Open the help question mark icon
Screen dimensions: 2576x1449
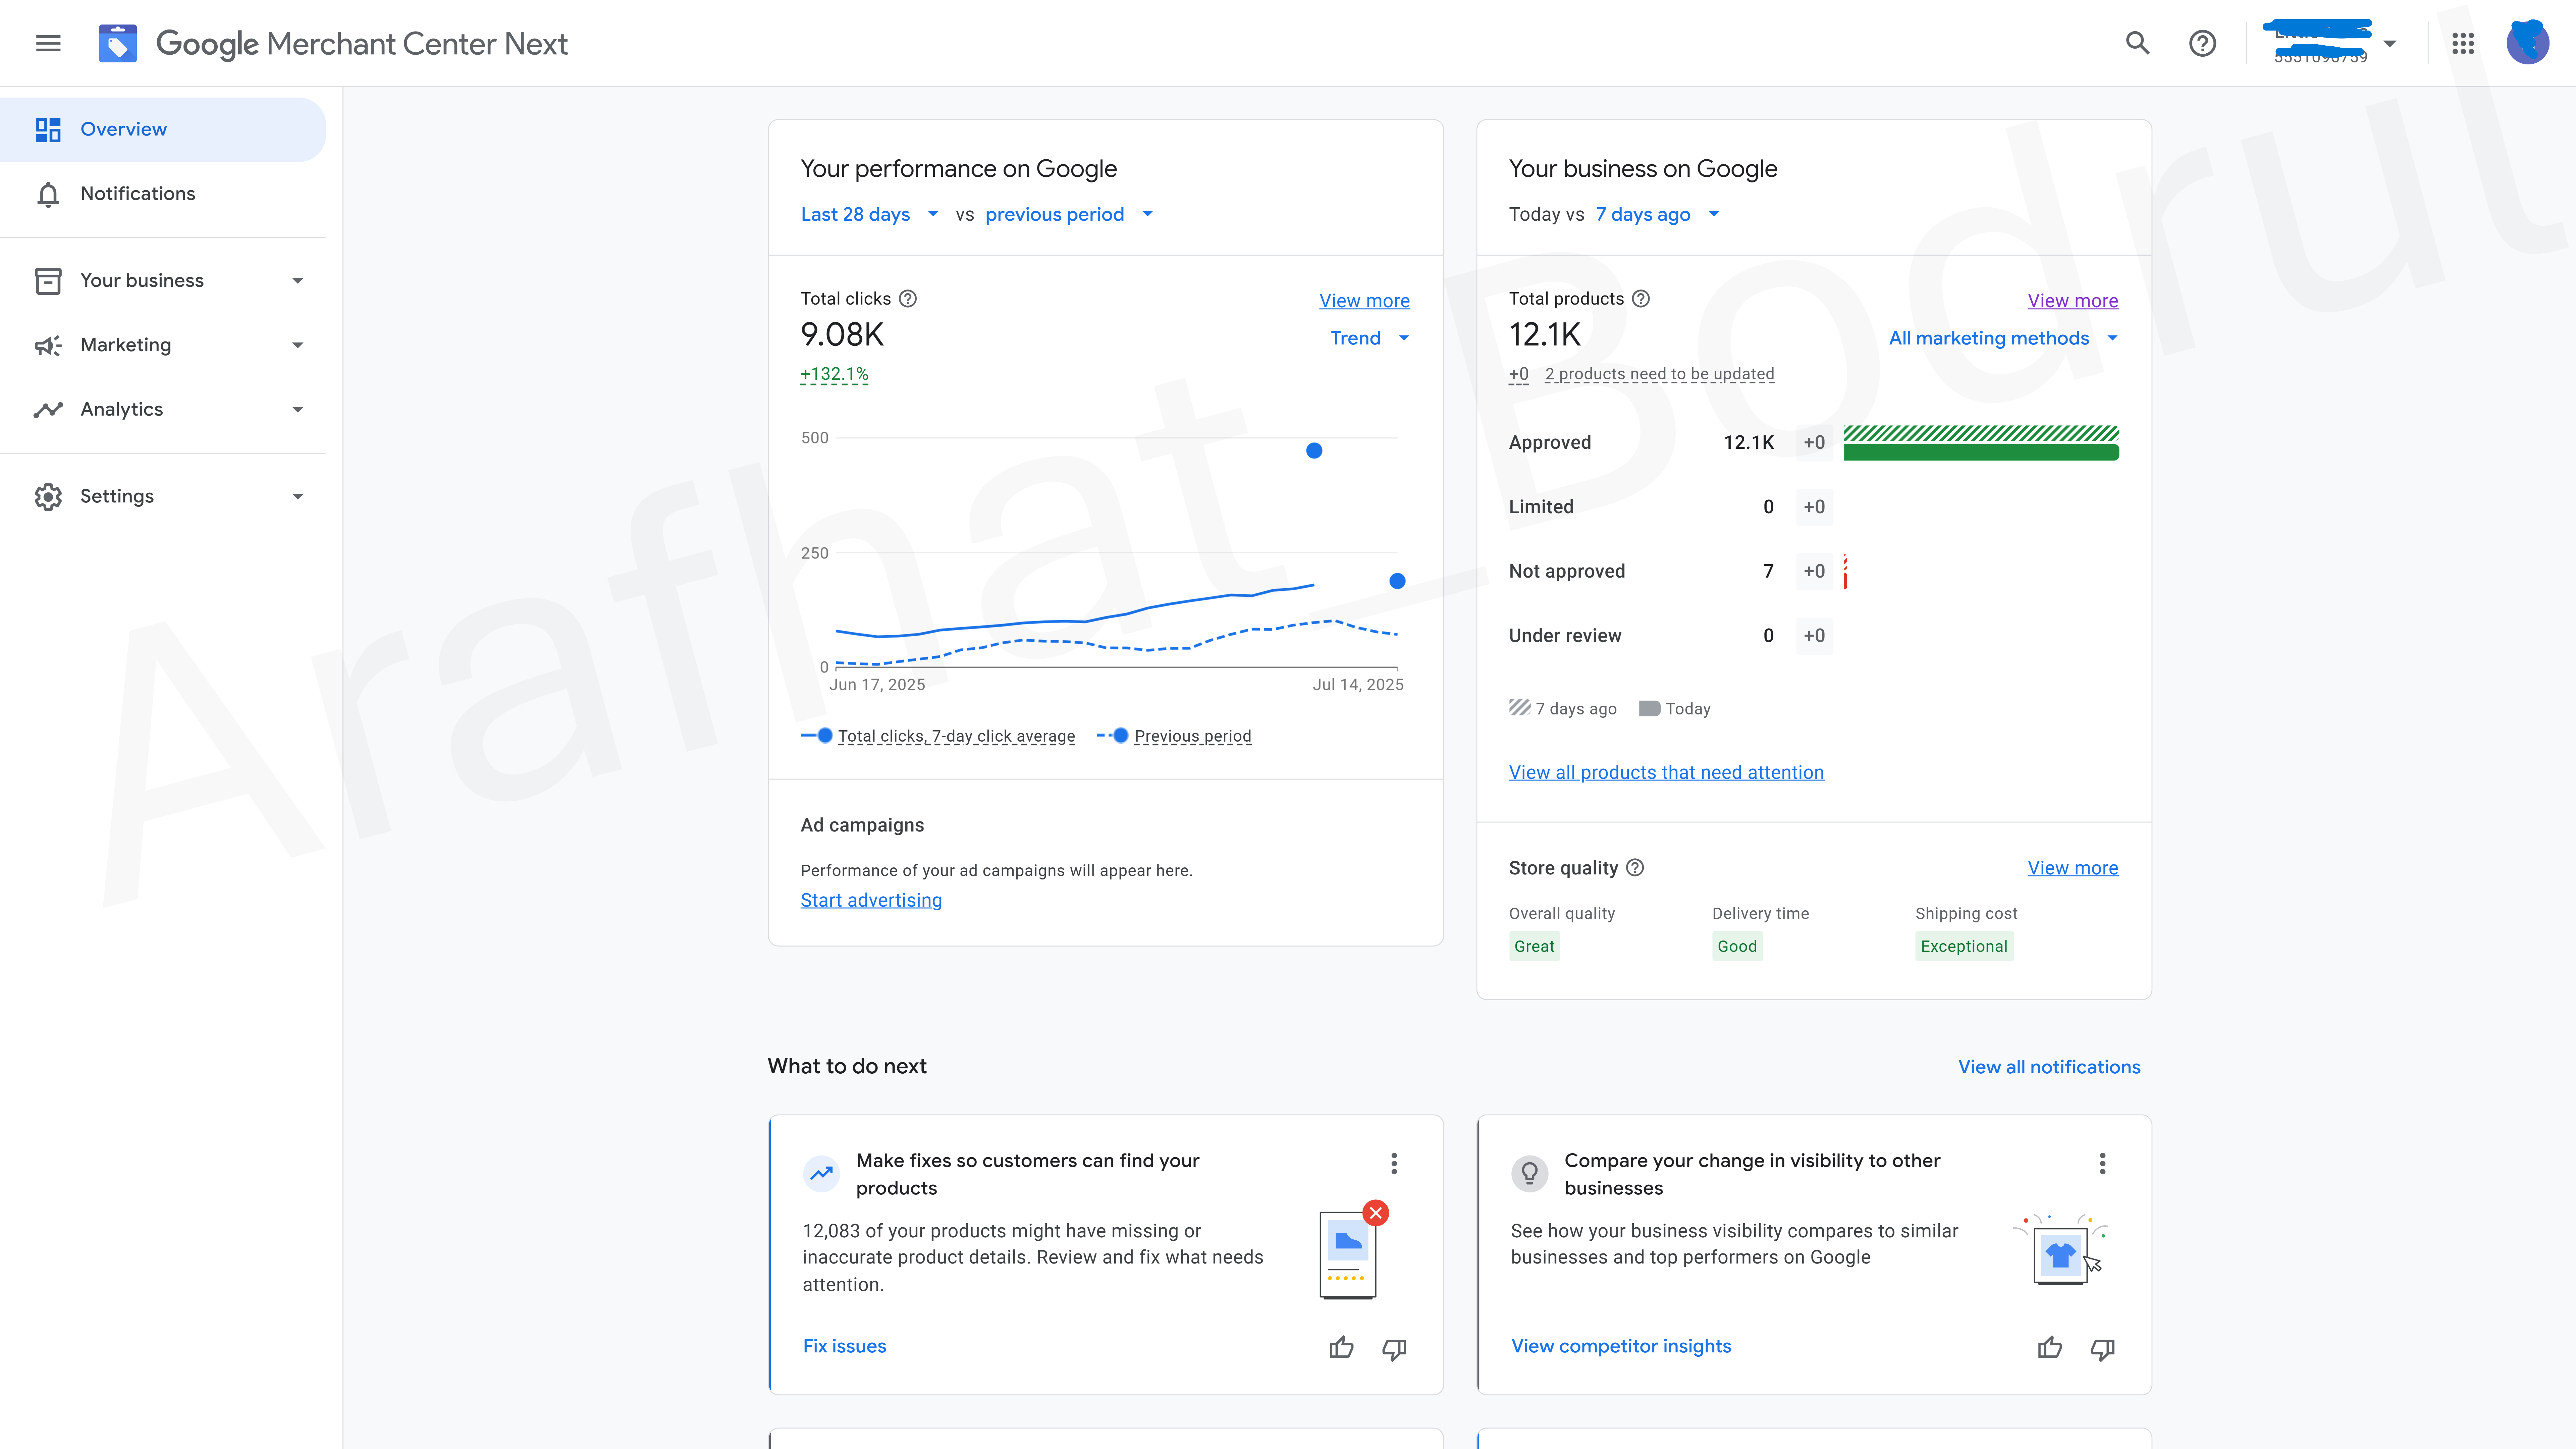2202,43
